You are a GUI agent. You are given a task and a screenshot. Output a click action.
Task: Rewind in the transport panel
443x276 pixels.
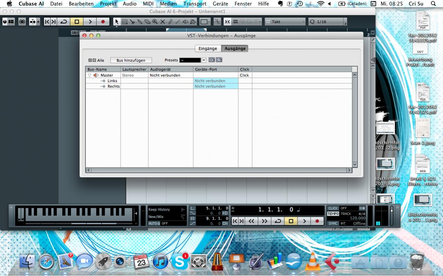(251, 221)
